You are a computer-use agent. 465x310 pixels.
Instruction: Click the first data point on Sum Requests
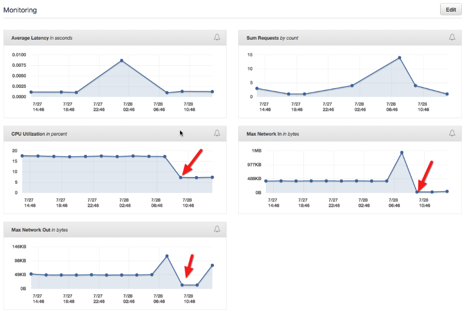[257, 88]
